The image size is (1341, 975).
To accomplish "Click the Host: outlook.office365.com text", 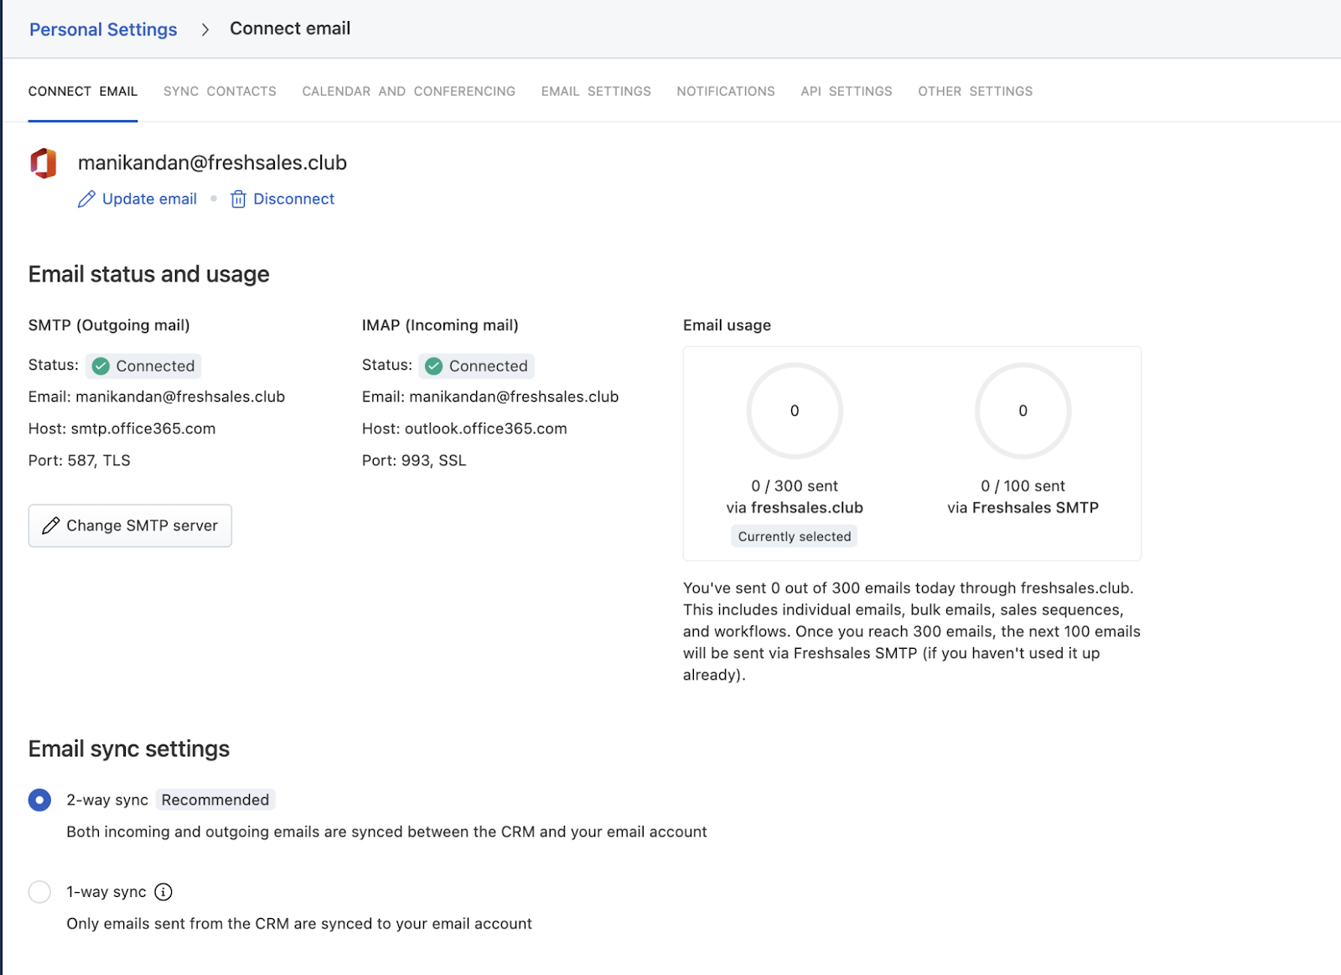I will coord(464,428).
